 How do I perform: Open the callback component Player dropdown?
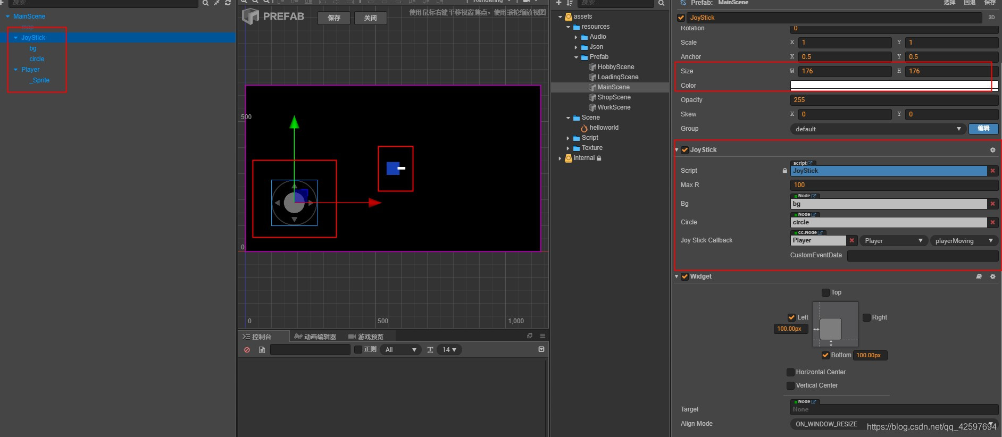pyautogui.click(x=894, y=241)
